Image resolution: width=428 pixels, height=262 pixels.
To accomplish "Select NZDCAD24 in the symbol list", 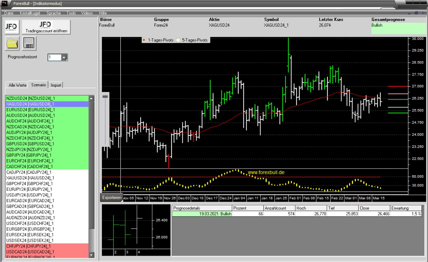I will (x=47, y=127).
